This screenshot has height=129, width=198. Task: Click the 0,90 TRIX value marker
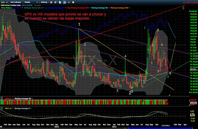pyautogui.click(x=192, y=115)
